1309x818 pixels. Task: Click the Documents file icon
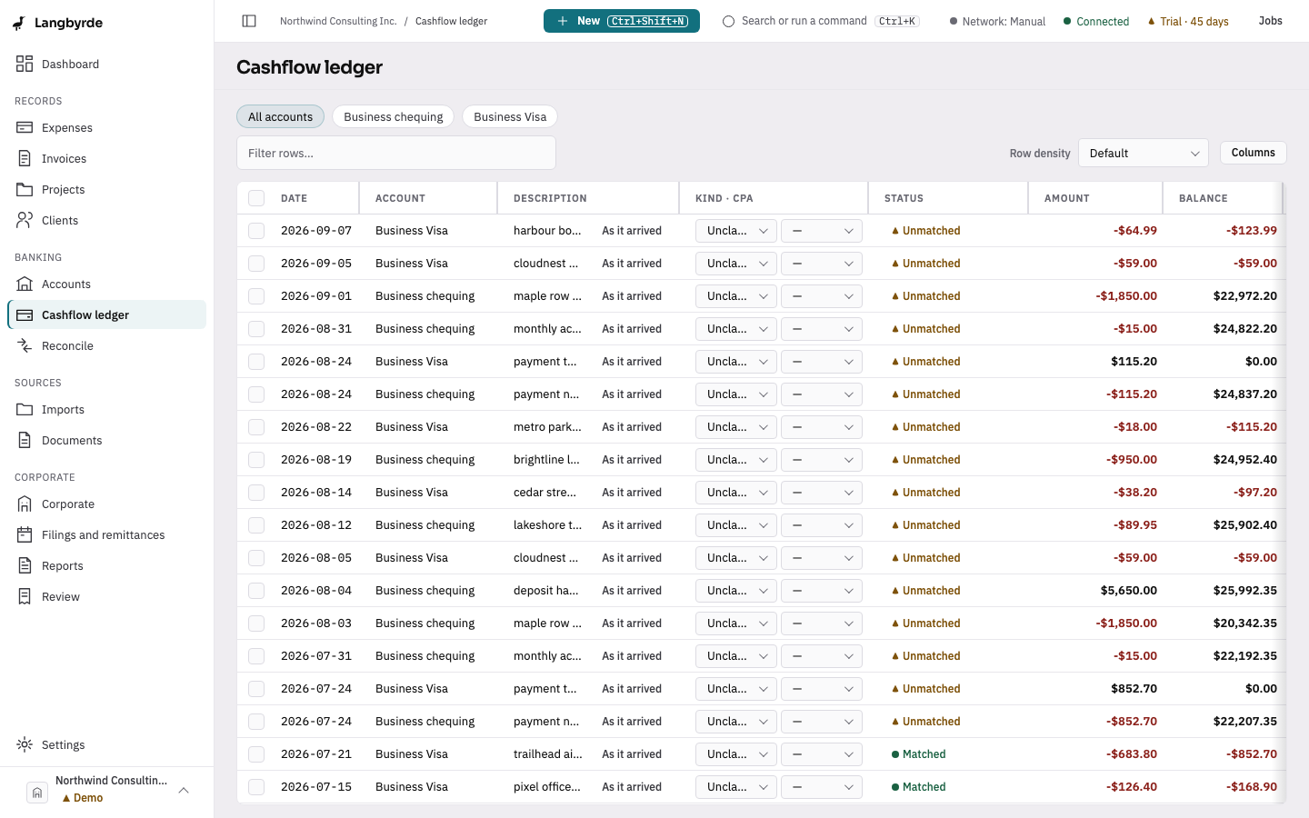click(25, 440)
